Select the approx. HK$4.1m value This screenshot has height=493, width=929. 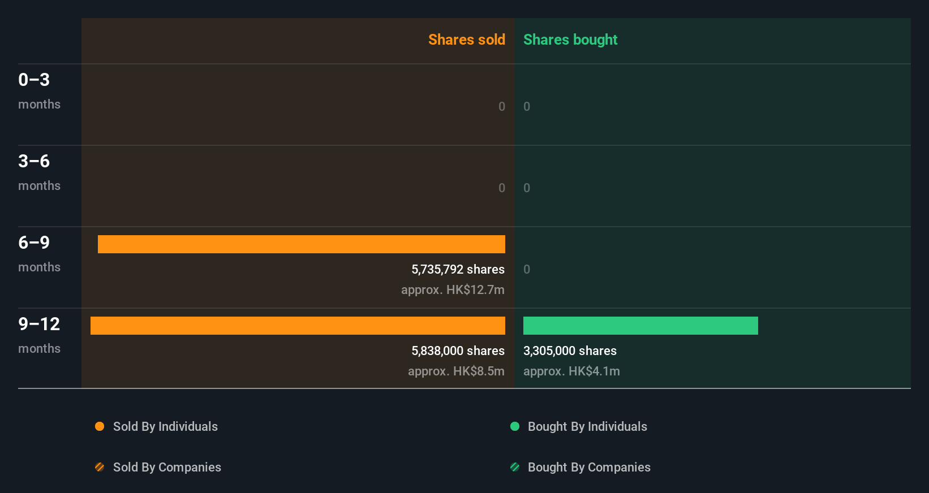[x=571, y=371]
